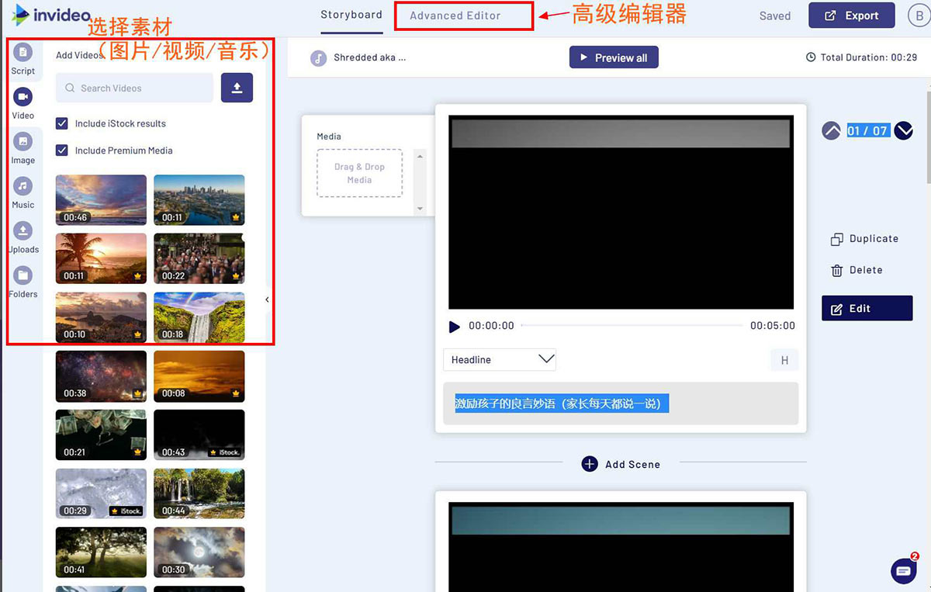Uncheck Include iStock results

coord(62,123)
